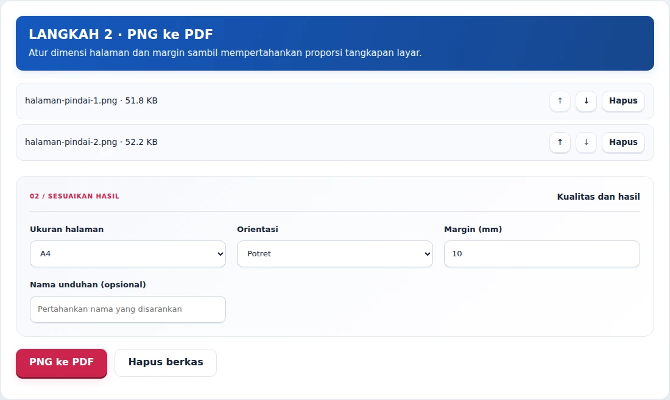Move halaman-pindai-1.png up with arrow

560,101
